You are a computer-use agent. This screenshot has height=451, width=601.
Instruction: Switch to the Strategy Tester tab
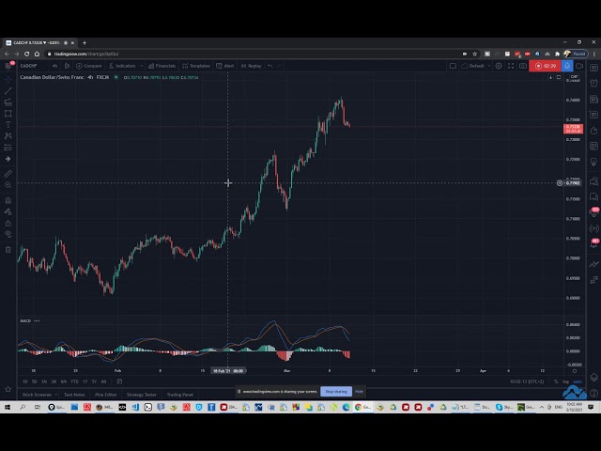(141, 395)
